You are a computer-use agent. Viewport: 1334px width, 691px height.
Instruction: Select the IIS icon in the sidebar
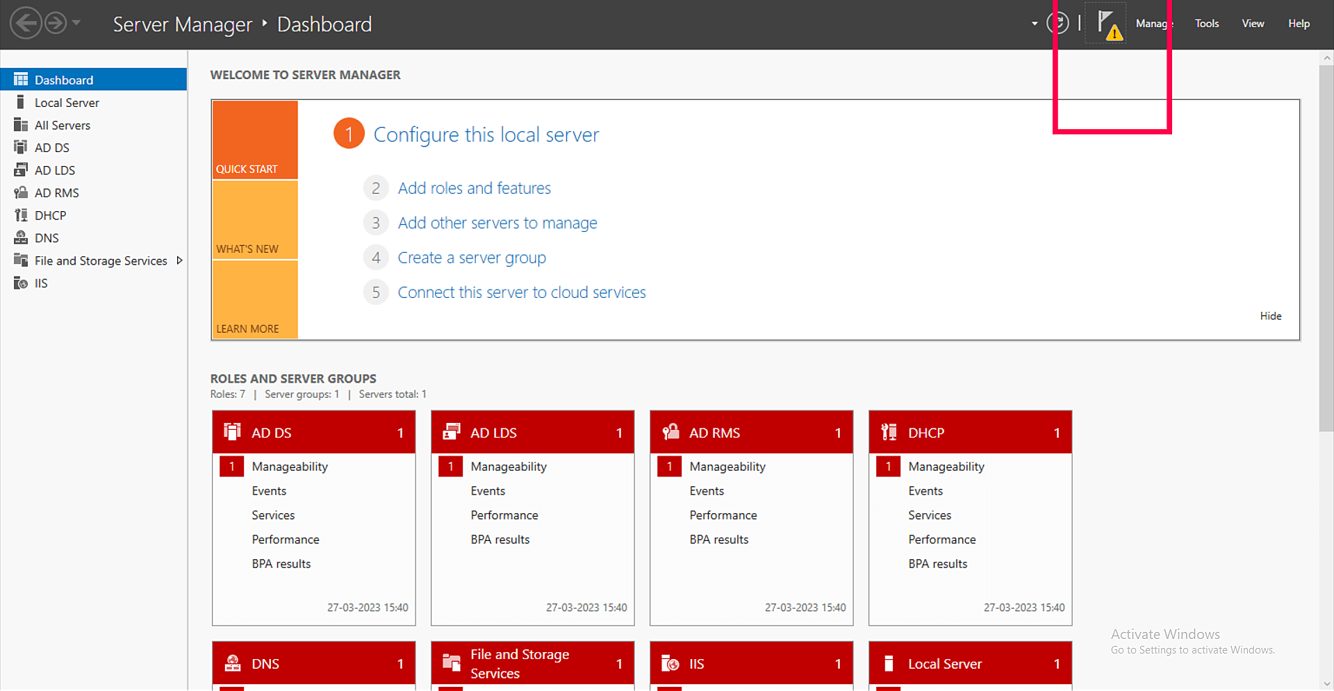[21, 283]
